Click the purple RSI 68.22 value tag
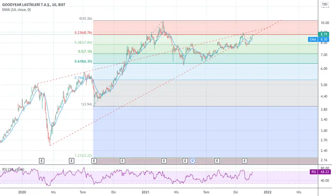 (320, 172)
